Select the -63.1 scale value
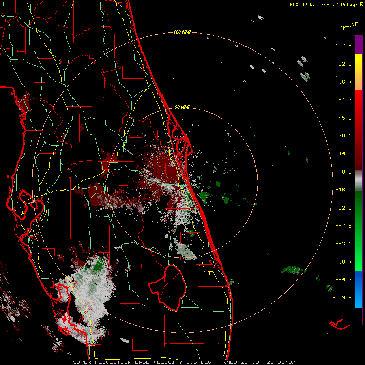This screenshot has width=365, height=365. tap(344, 244)
